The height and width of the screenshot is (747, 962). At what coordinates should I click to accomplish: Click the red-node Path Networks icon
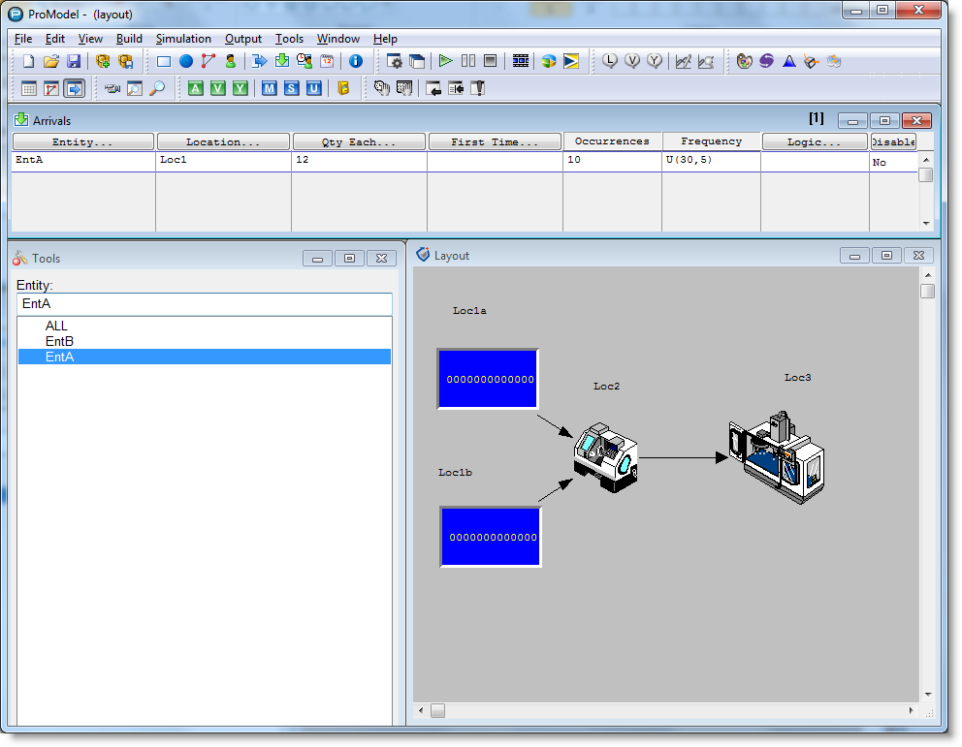click(208, 61)
